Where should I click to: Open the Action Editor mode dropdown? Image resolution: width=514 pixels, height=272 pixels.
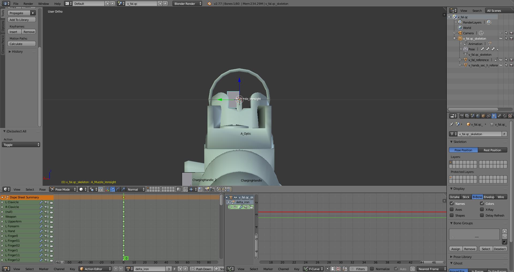coord(95,269)
